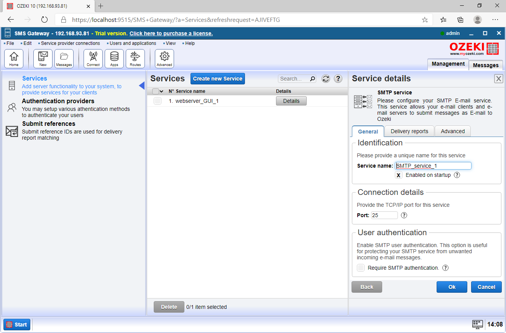This screenshot has width=506, height=333.
Task: Switch to the Delivery reports tab
Action: (409, 131)
